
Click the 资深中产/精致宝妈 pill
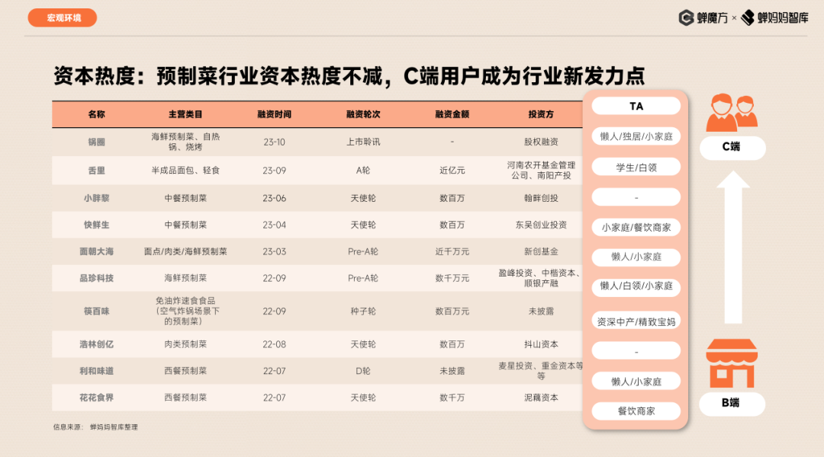636,321
